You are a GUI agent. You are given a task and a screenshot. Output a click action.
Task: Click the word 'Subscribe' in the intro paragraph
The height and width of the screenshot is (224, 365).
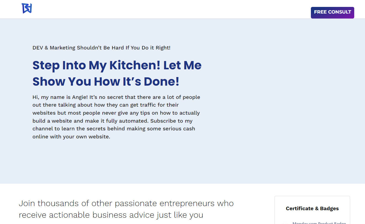click(x=163, y=121)
